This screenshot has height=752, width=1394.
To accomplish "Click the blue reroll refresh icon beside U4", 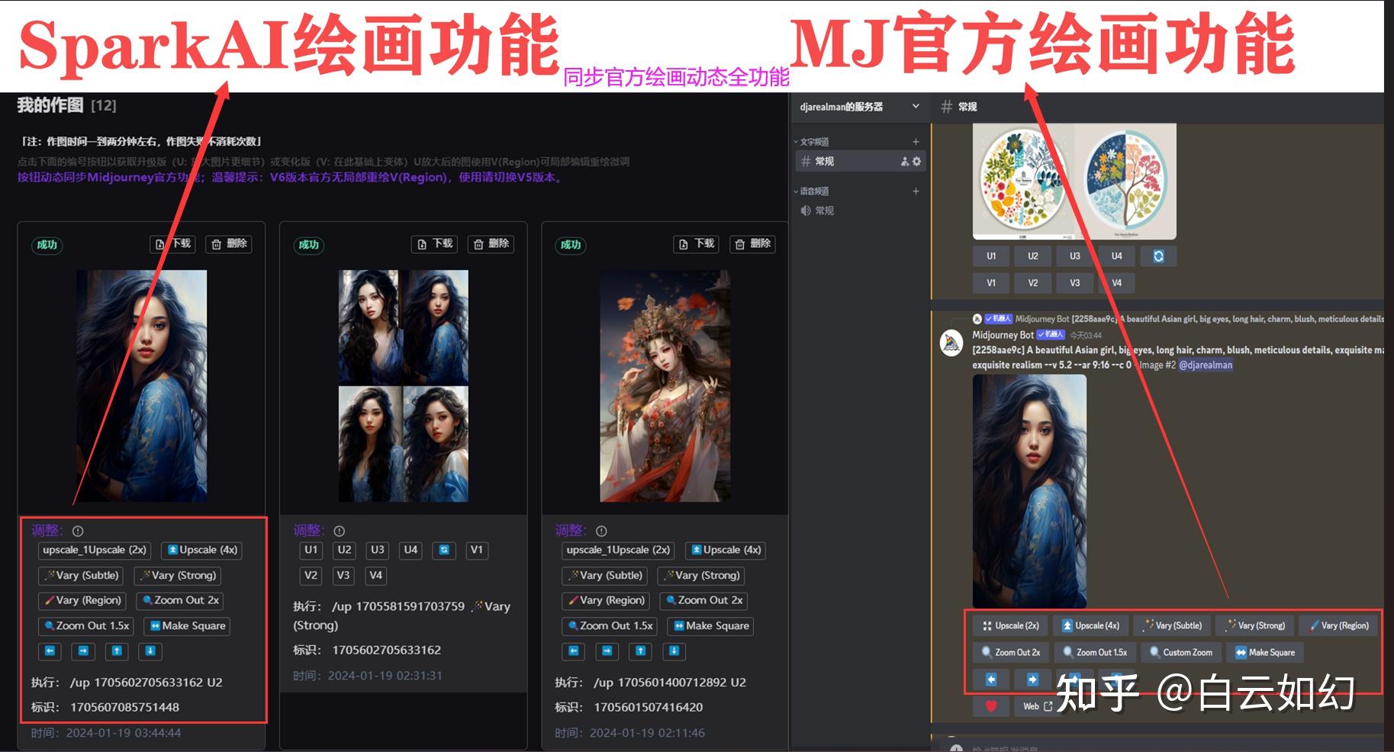I will pos(1158,256).
